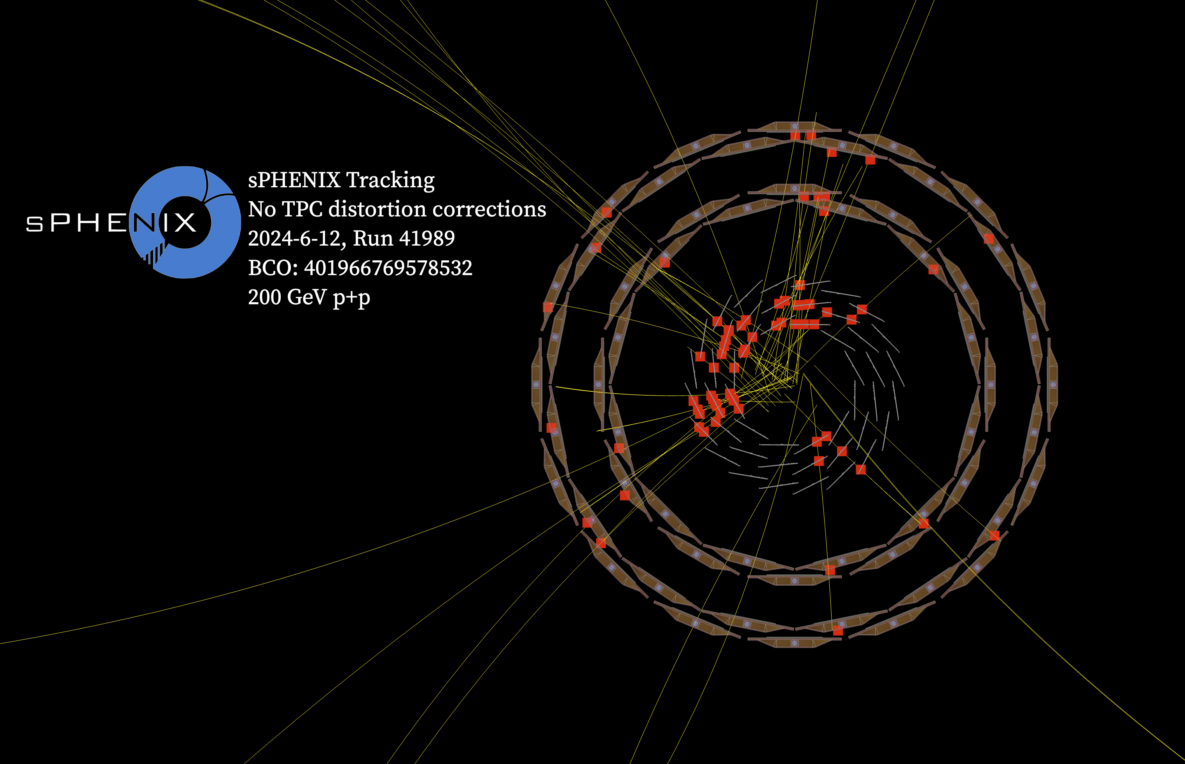Click the 'sPHENIX Tracking' title line
Viewport: 1185px width, 764px height.
(x=341, y=180)
